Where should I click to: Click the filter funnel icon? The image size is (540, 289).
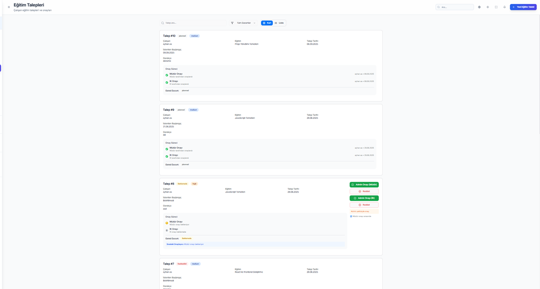point(232,23)
